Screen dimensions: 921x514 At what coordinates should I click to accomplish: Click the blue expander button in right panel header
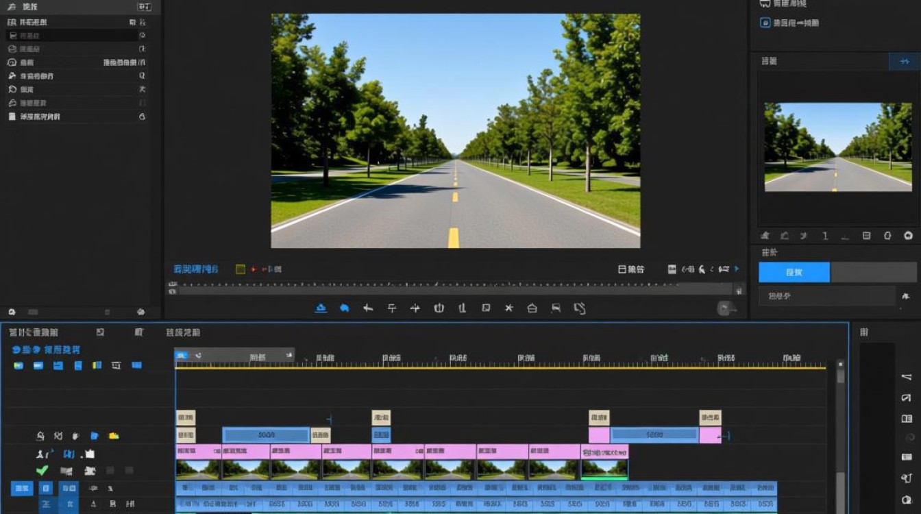click(904, 61)
